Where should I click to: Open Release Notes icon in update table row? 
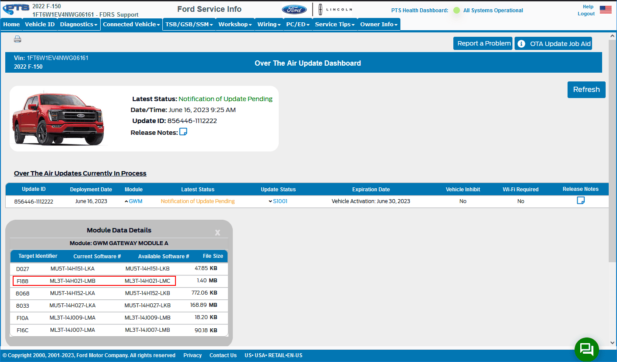[581, 200]
